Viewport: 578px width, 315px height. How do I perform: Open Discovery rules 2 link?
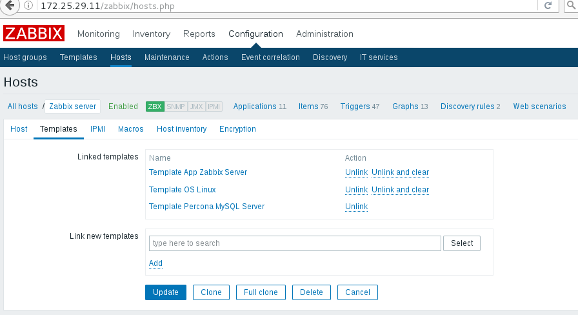470,107
